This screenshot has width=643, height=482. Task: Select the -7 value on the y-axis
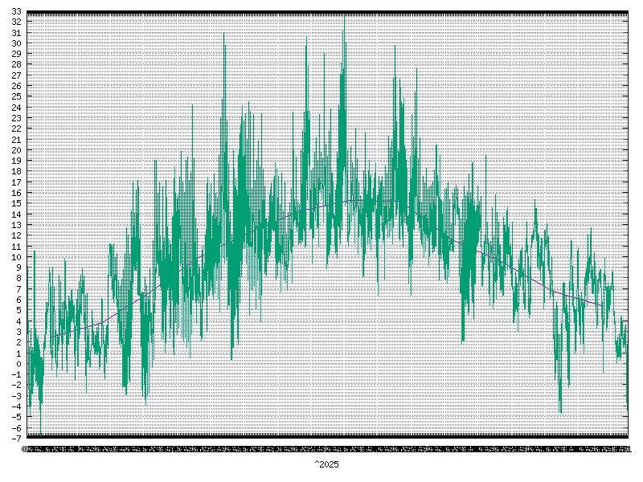pyautogui.click(x=16, y=438)
